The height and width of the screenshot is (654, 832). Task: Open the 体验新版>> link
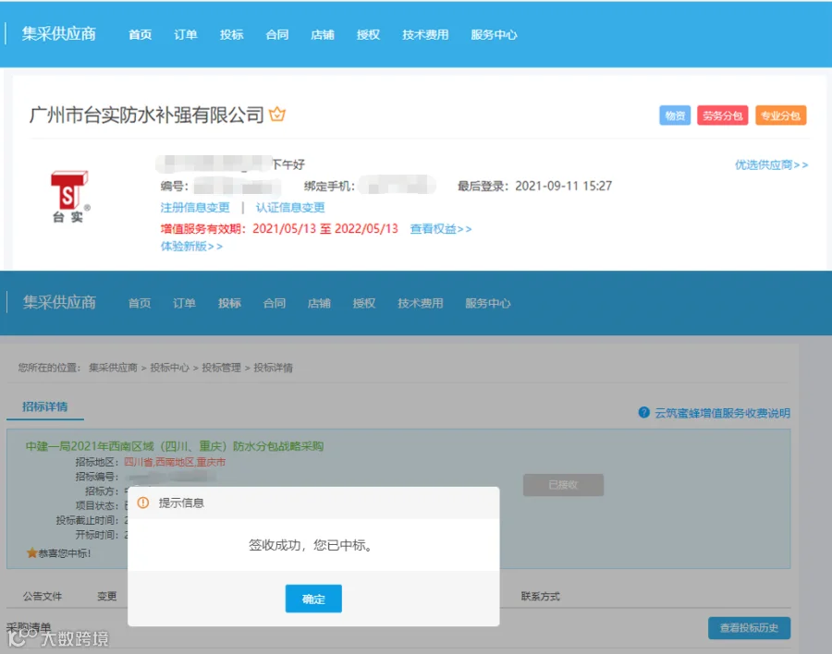(191, 246)
